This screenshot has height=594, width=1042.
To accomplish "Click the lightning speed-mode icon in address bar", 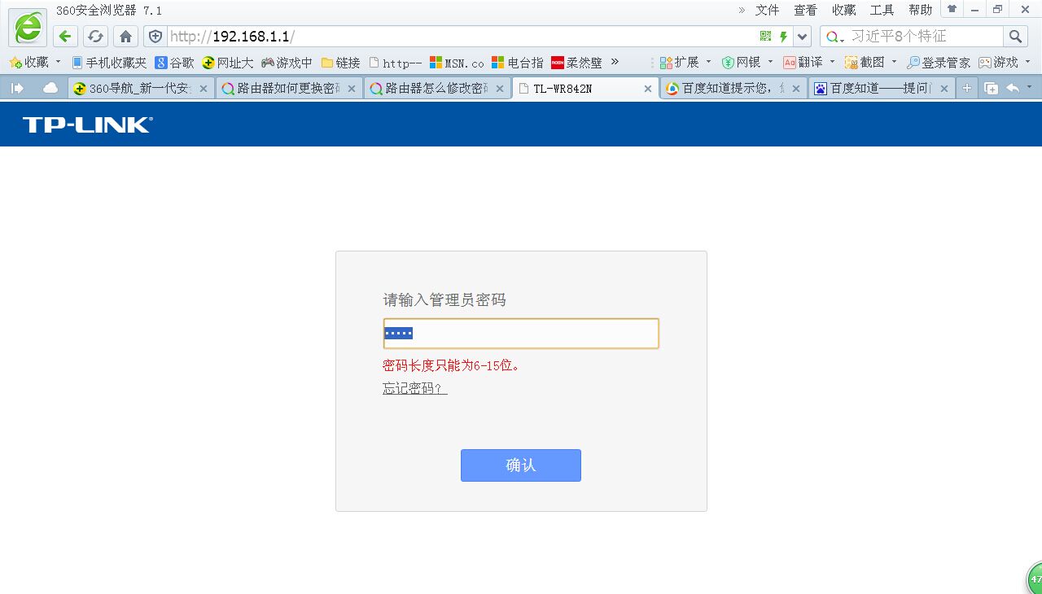I will [x=783, y=36].
